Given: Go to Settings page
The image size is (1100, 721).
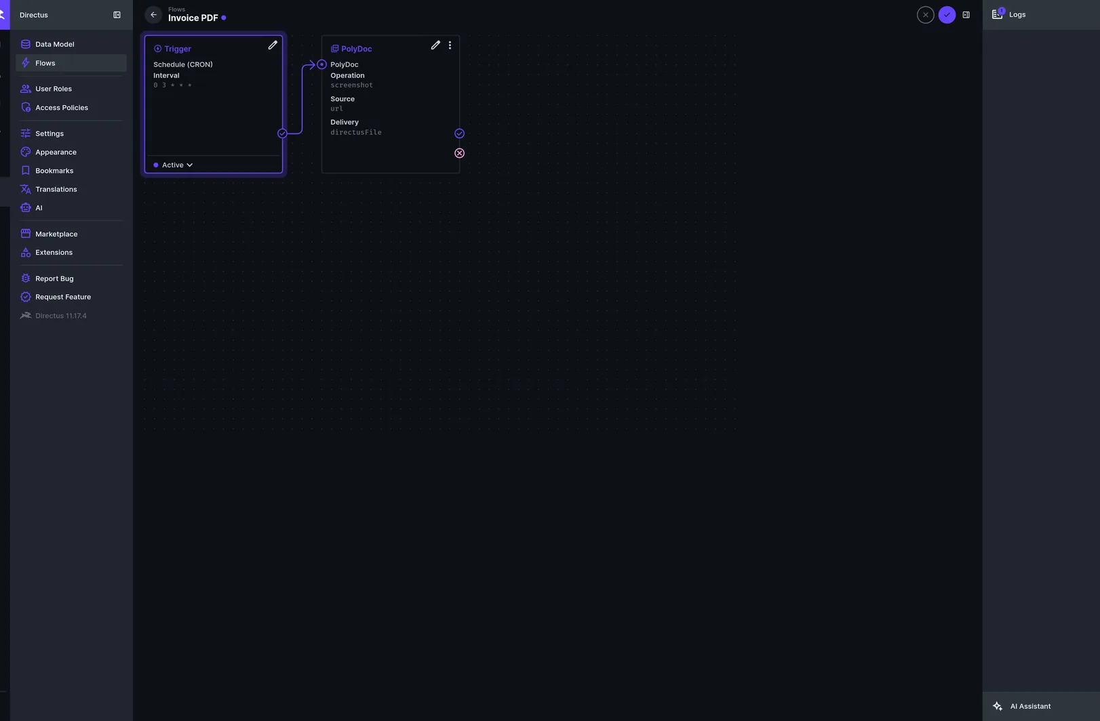Looking at the screenshot, I should pyautogui.click(x=71, y=133).
